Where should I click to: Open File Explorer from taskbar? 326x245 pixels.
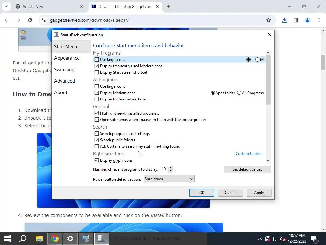pyautogui.click(x=39, y=239)
